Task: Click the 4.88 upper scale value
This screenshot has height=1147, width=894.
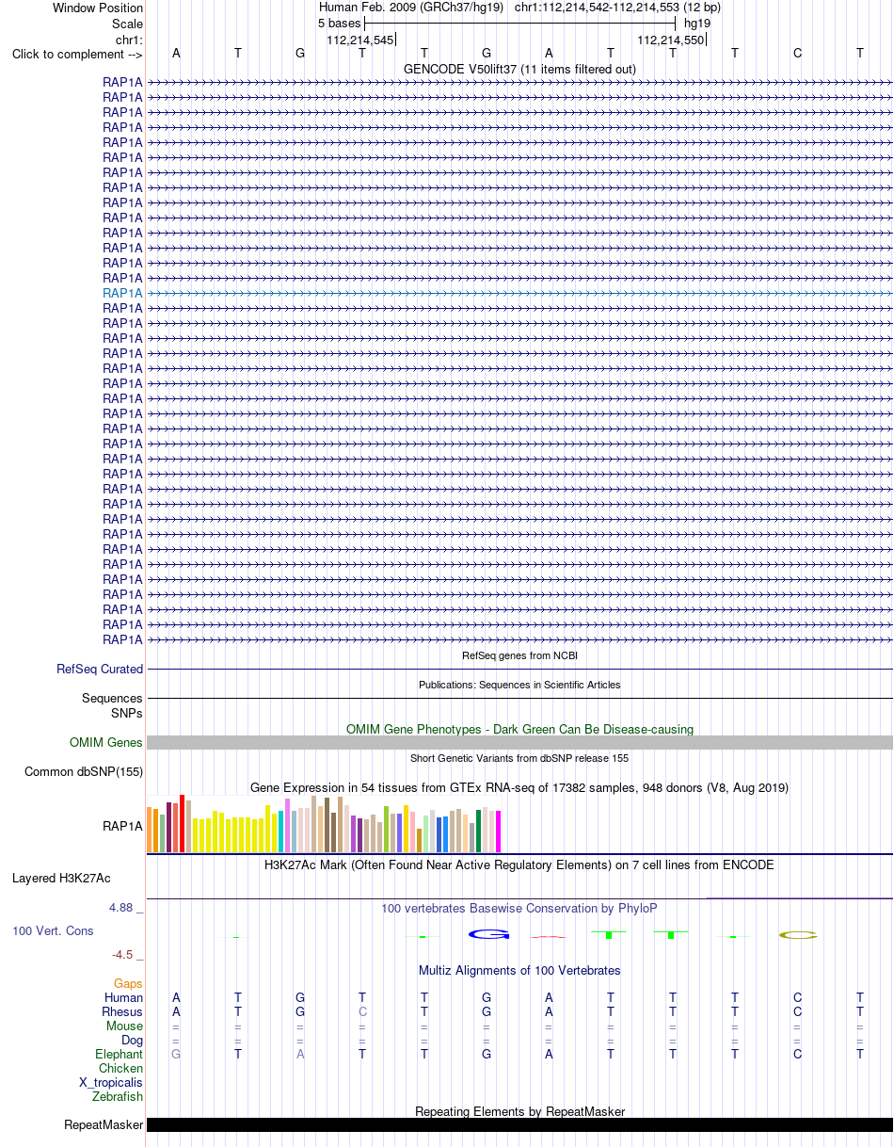Action: [x=122, y=908]
